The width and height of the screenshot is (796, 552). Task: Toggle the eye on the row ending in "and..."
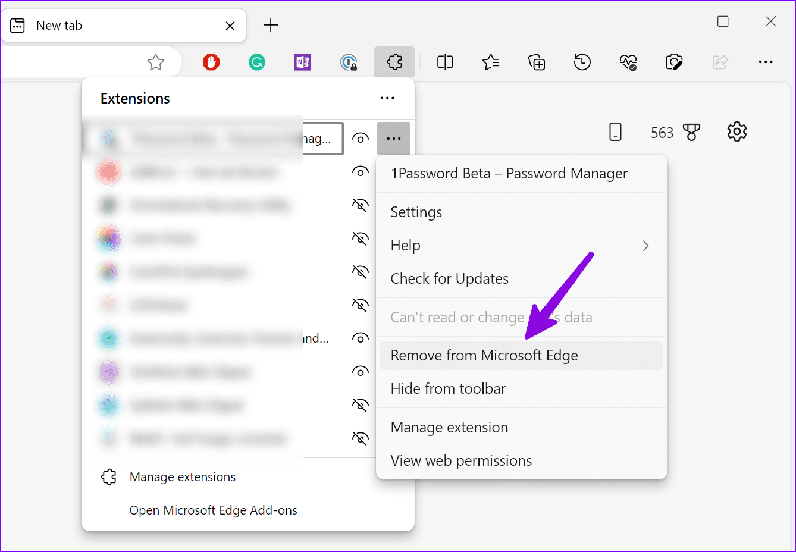click(x=360, y=338)
